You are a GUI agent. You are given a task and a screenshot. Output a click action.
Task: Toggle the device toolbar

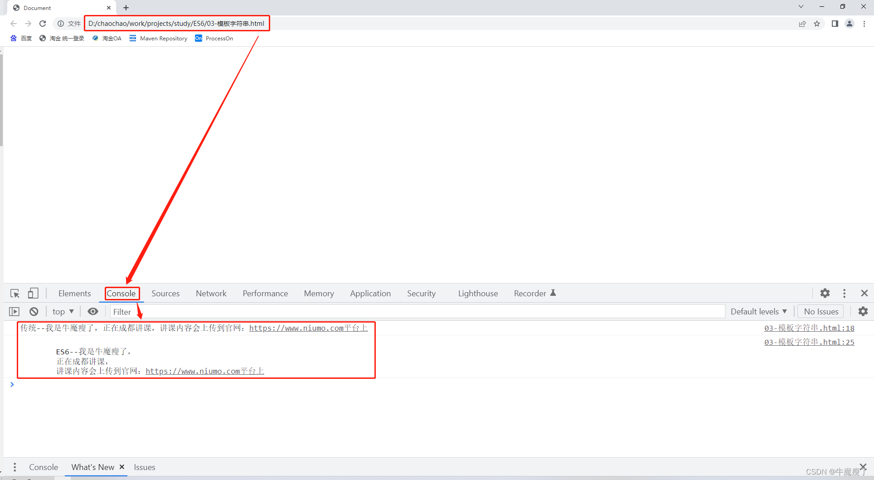(33, 294)
